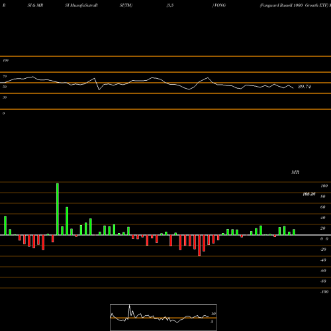Click the 'VONG' ticker header text

pyautogui.click(x=220, y=5)
